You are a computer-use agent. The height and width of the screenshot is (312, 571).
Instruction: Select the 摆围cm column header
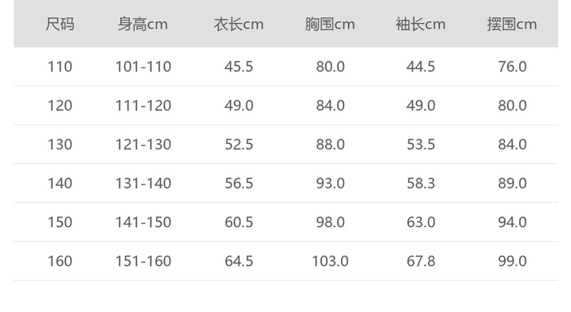512,25
